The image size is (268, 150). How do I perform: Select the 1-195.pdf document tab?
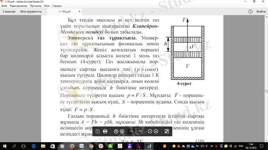pos(64,12)
